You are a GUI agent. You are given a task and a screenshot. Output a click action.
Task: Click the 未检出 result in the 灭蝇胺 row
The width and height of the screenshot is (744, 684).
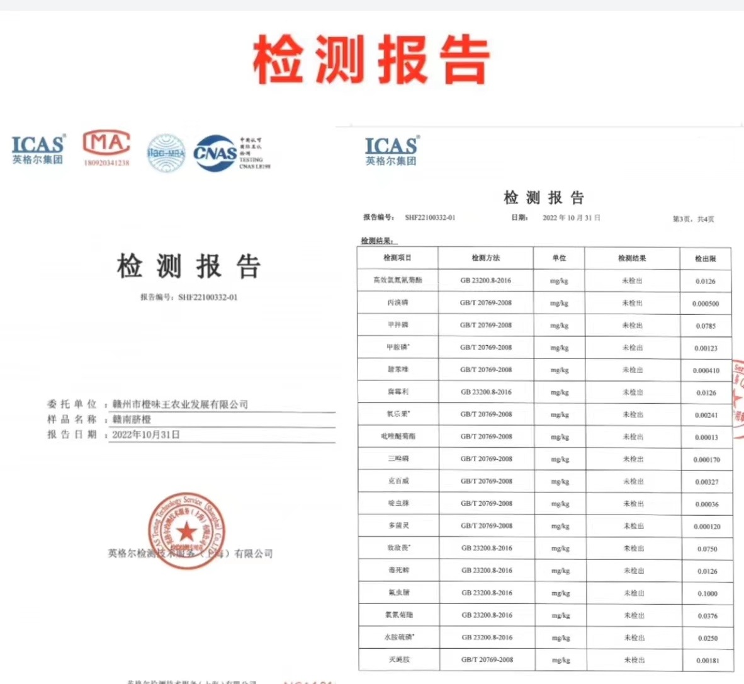(x=634, y=660)
